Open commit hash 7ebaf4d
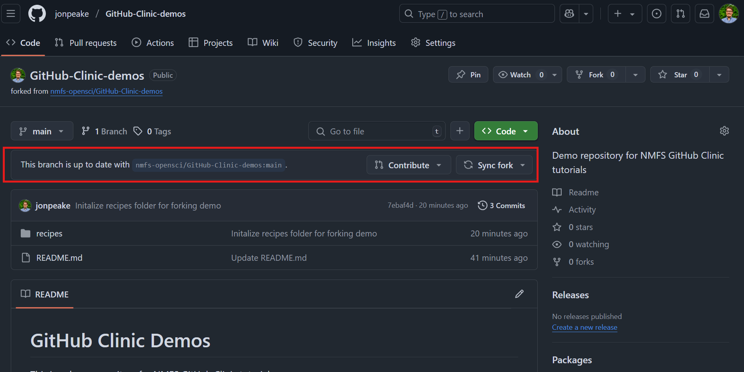 [x=401, y=205]
